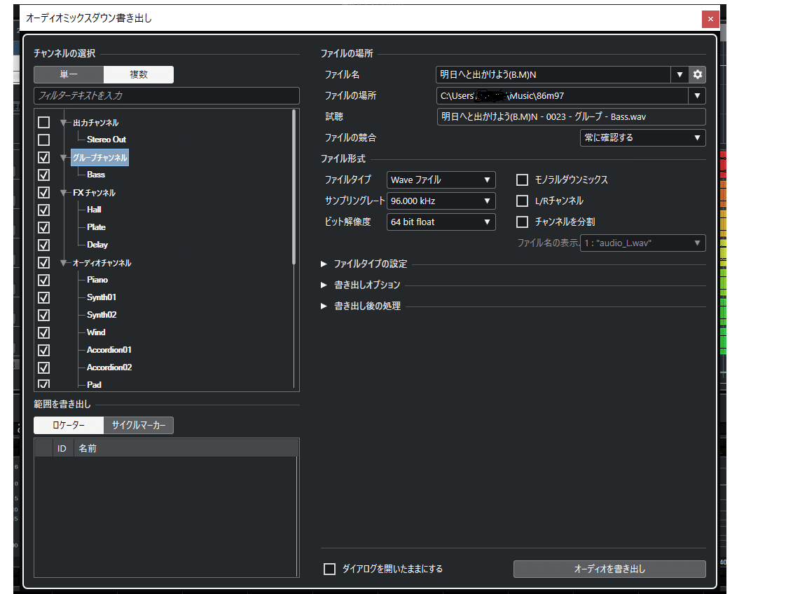The width and height of the screenshot is (807, 594).
Task: Expand the 書き出しオプション section
Action: pyautogui.click(x=324, y=285)
